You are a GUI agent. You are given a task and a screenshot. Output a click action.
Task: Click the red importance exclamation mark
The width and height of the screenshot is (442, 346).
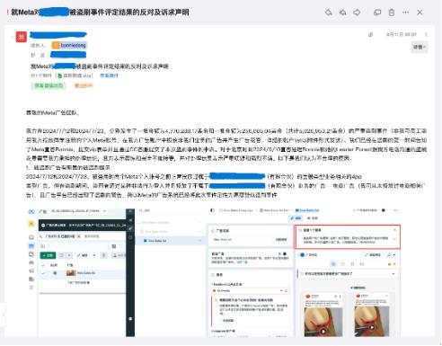(x=7, y=13)
